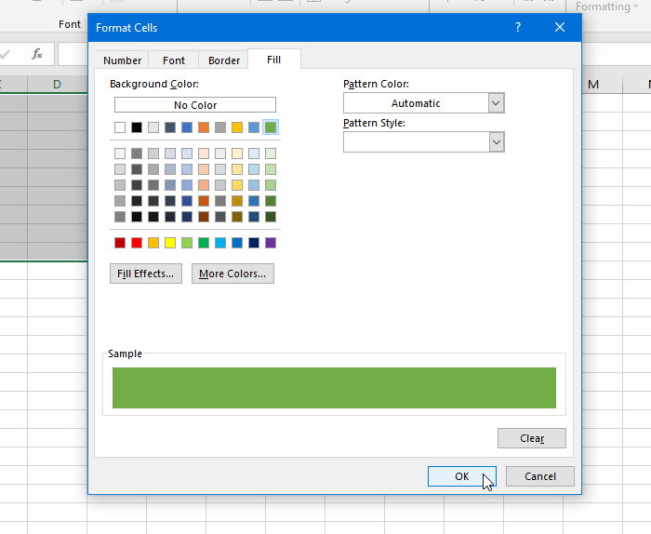Screen dimensions: 651x534
Task: Open the Fill Effects dialog
Action: (146, 274)
